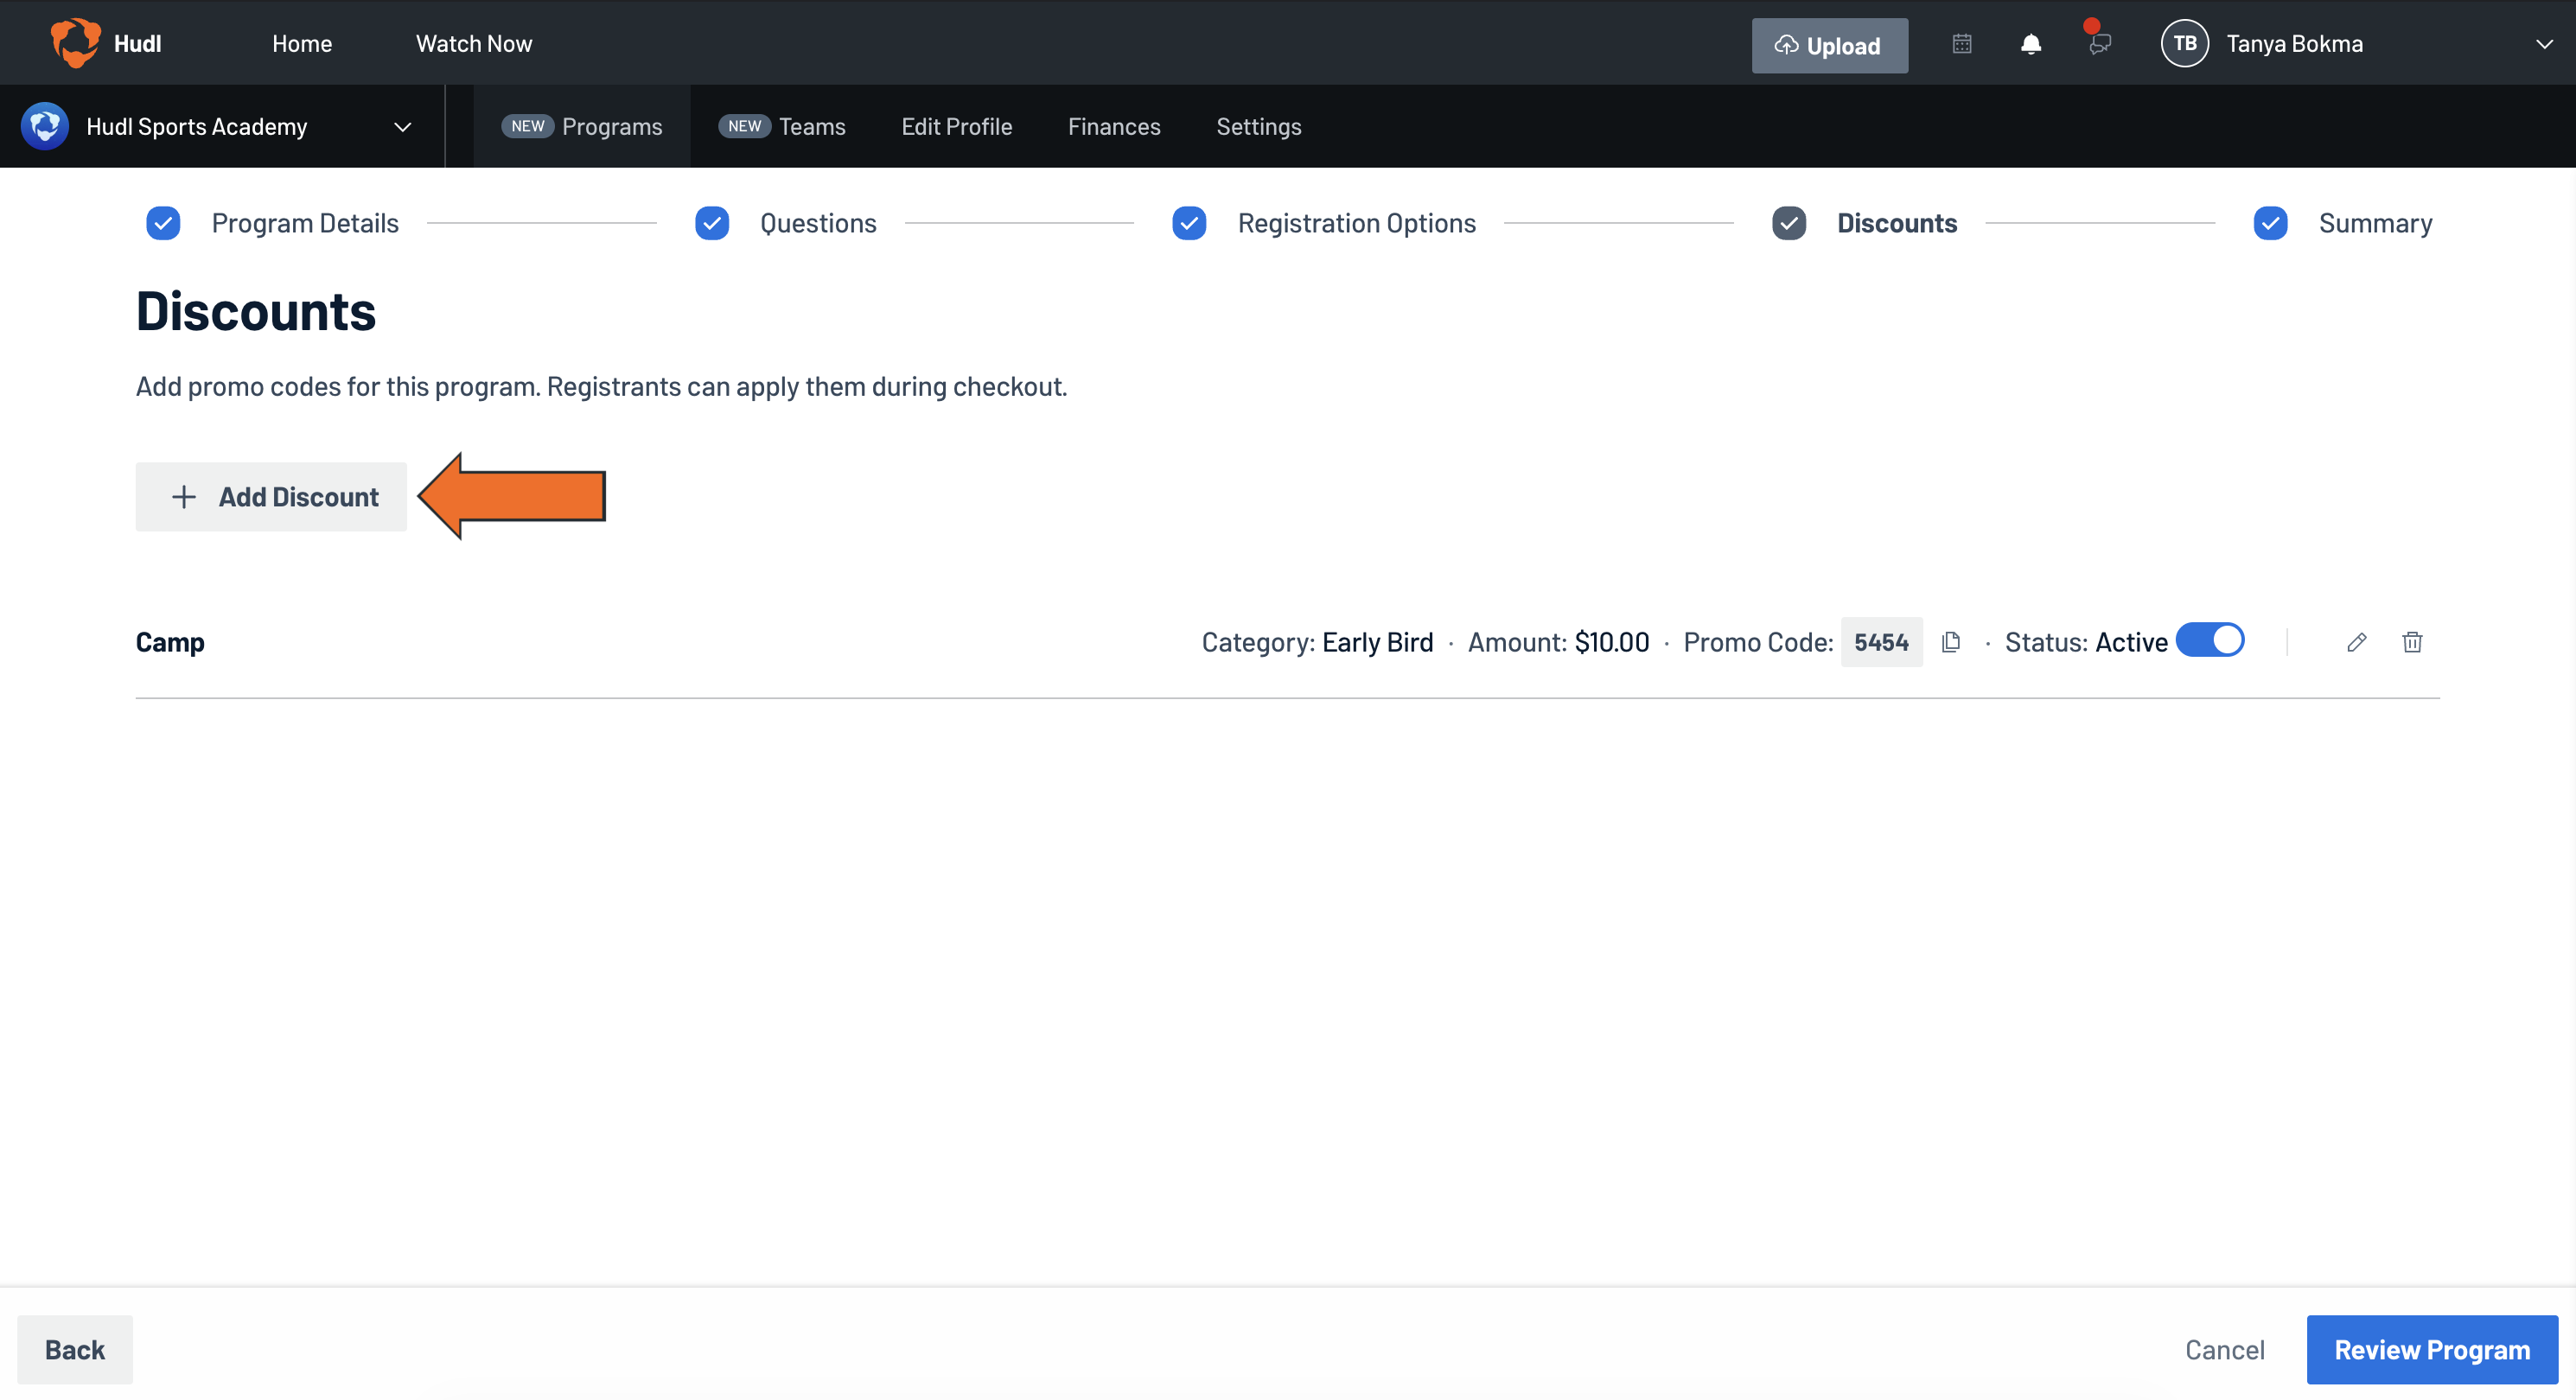Click the Tanya Bokma user name
Viewport: 2576px width, 1400px height.
[2294, 43]
